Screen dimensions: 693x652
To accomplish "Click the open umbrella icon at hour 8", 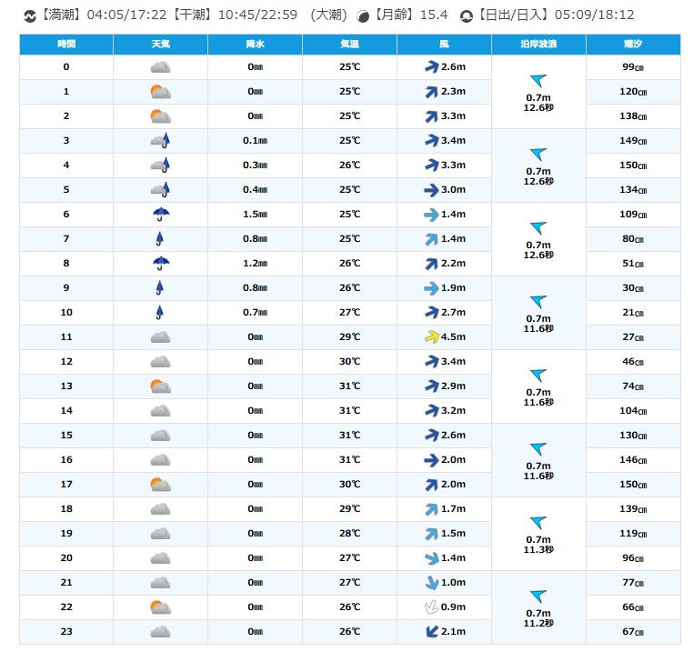I will (161, 264).
